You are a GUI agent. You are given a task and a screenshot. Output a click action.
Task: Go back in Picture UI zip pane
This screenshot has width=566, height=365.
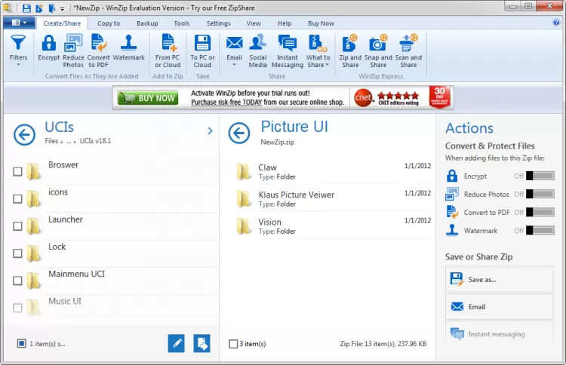(239, 133)
